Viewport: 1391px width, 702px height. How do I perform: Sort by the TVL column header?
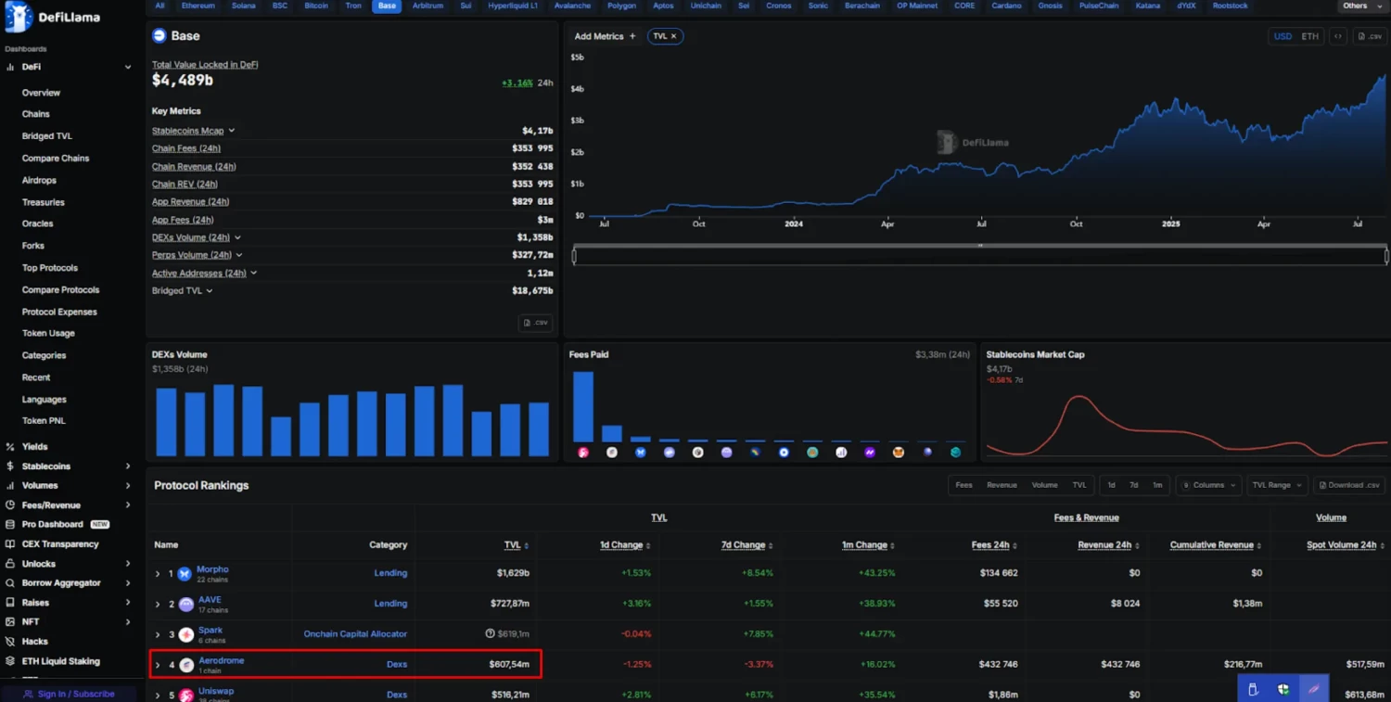pos(516,545)
